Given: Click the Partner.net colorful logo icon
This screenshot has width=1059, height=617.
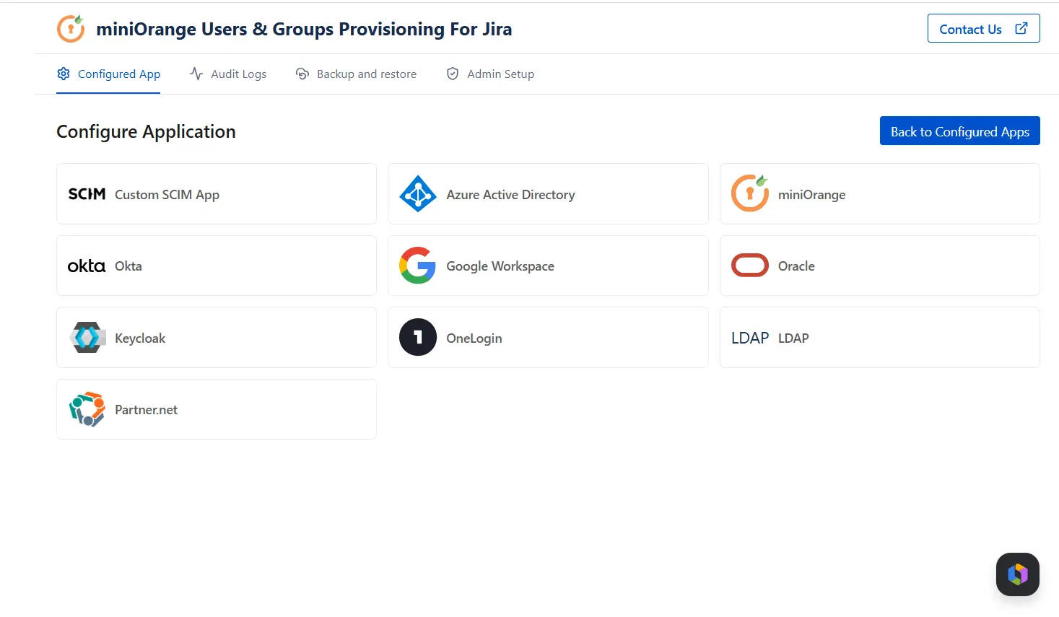Looking at the screenshot, I should (x=87, y=409).
